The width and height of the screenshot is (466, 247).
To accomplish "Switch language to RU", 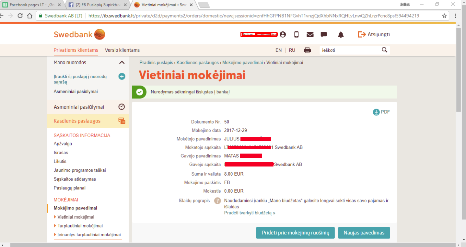I will pos(292,50).
